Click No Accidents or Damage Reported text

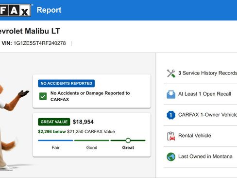point(90,96)
